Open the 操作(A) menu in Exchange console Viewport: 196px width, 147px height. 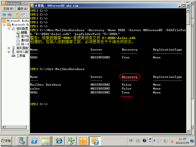coord(22,9)
